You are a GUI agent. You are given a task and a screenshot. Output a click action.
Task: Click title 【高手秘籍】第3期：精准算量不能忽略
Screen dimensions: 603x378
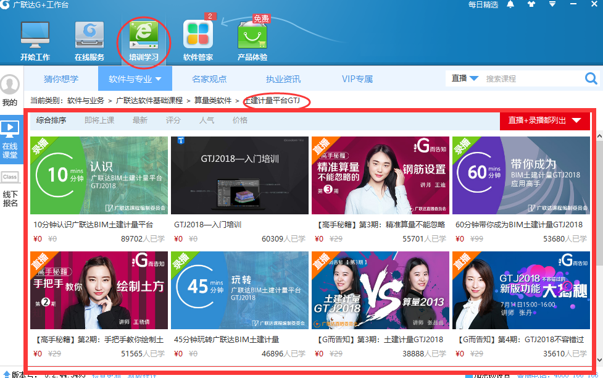point(380,224)
